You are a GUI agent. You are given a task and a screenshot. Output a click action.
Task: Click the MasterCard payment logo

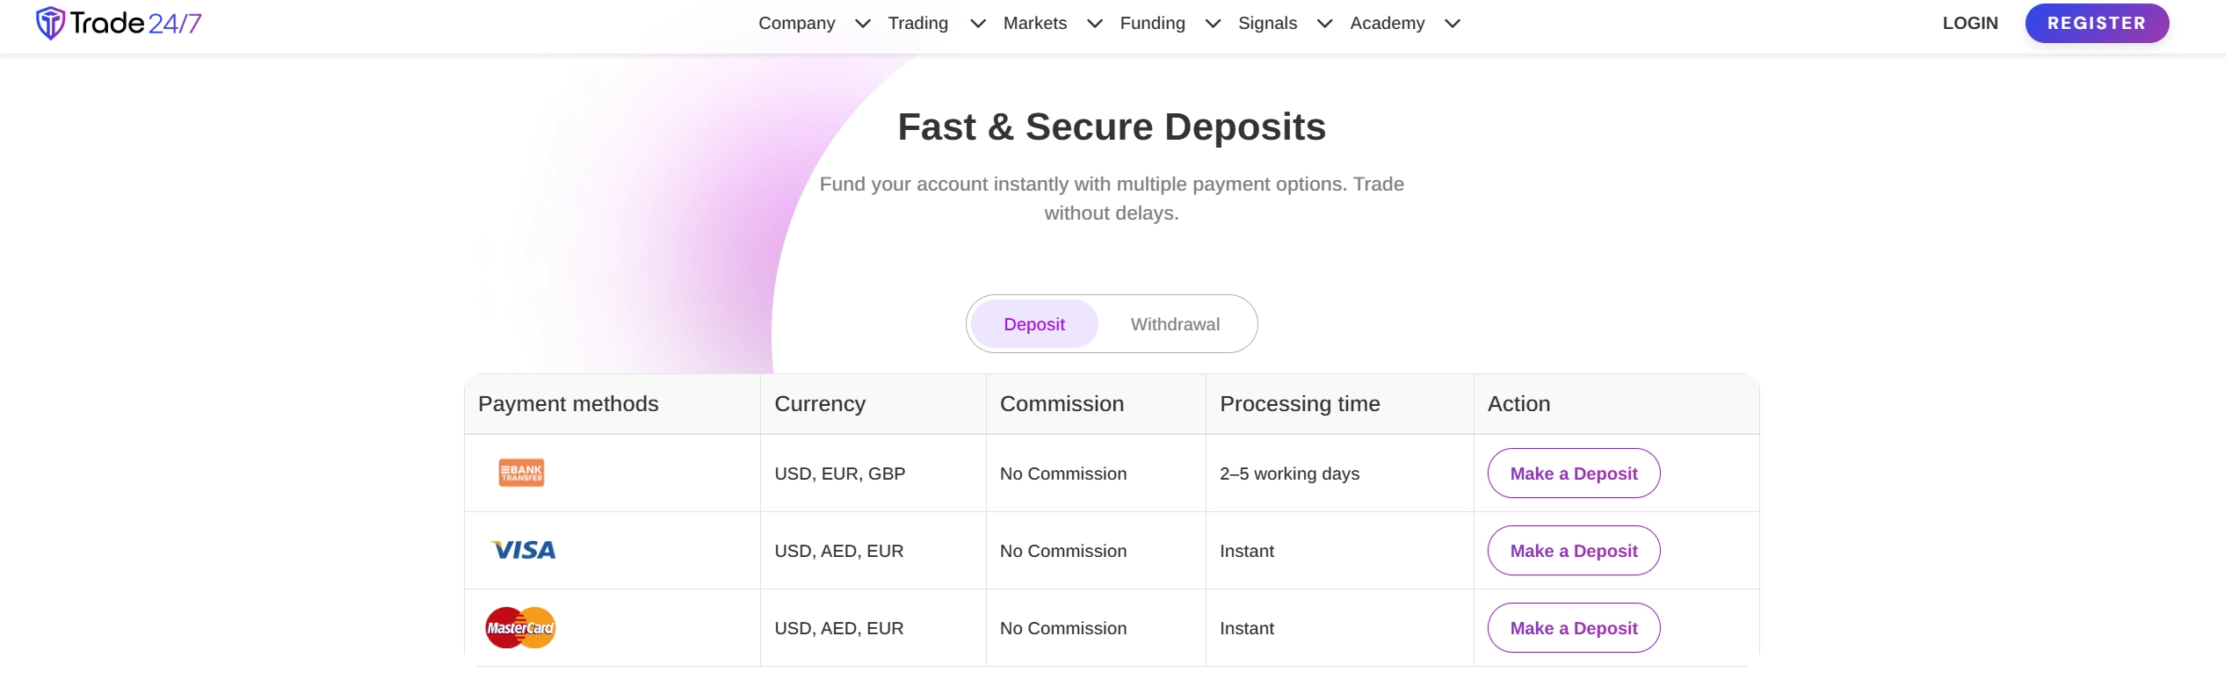(x=520, y=627)
